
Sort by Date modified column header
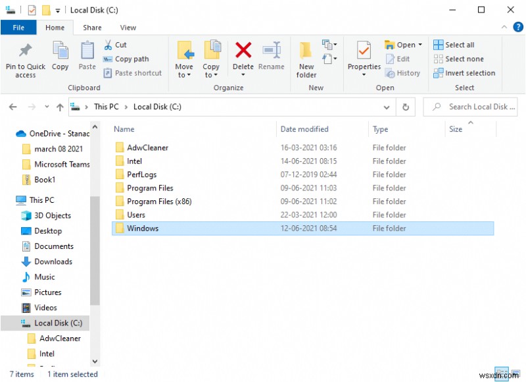point(304,129)
